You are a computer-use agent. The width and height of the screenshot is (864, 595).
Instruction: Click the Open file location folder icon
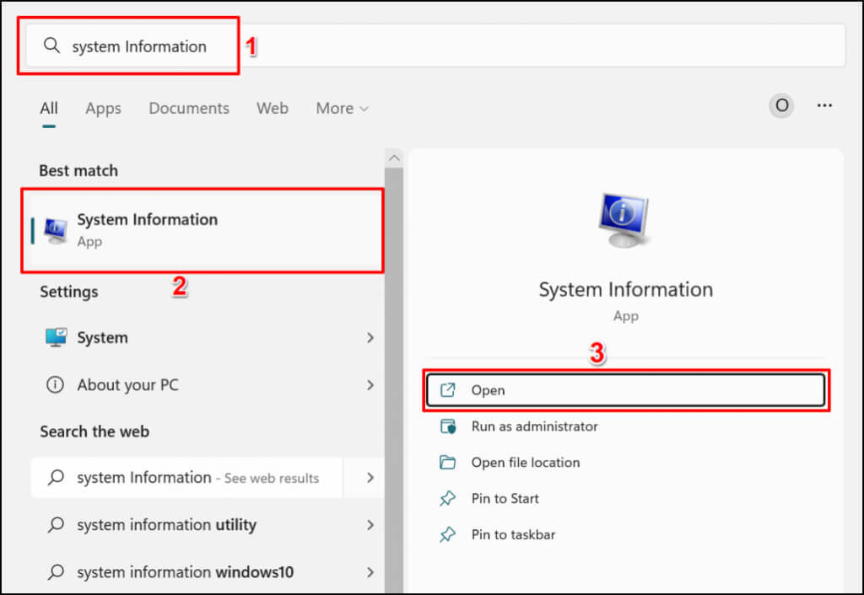448,463
